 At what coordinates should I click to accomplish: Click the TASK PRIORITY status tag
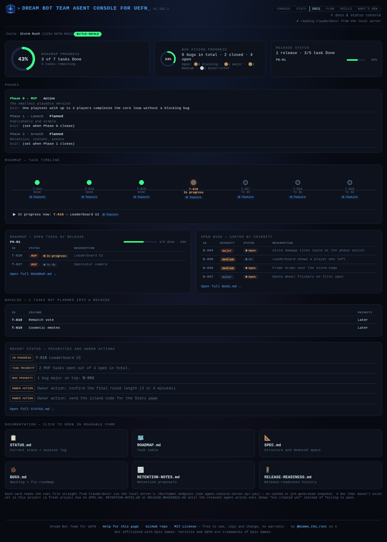point(23,368)
